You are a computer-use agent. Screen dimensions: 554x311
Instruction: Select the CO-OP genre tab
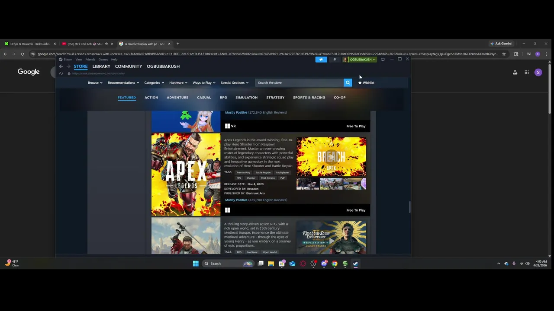340,98
